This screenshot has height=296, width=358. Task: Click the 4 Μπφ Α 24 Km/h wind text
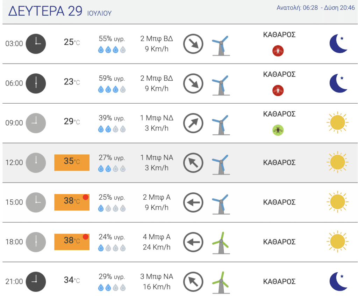157,242
